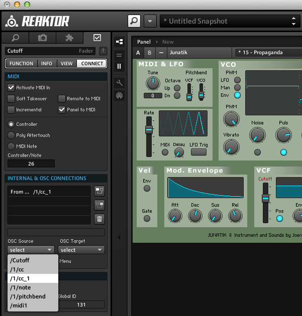Click the MIDI connector icon in vertical toolbar

click(119, 95)
